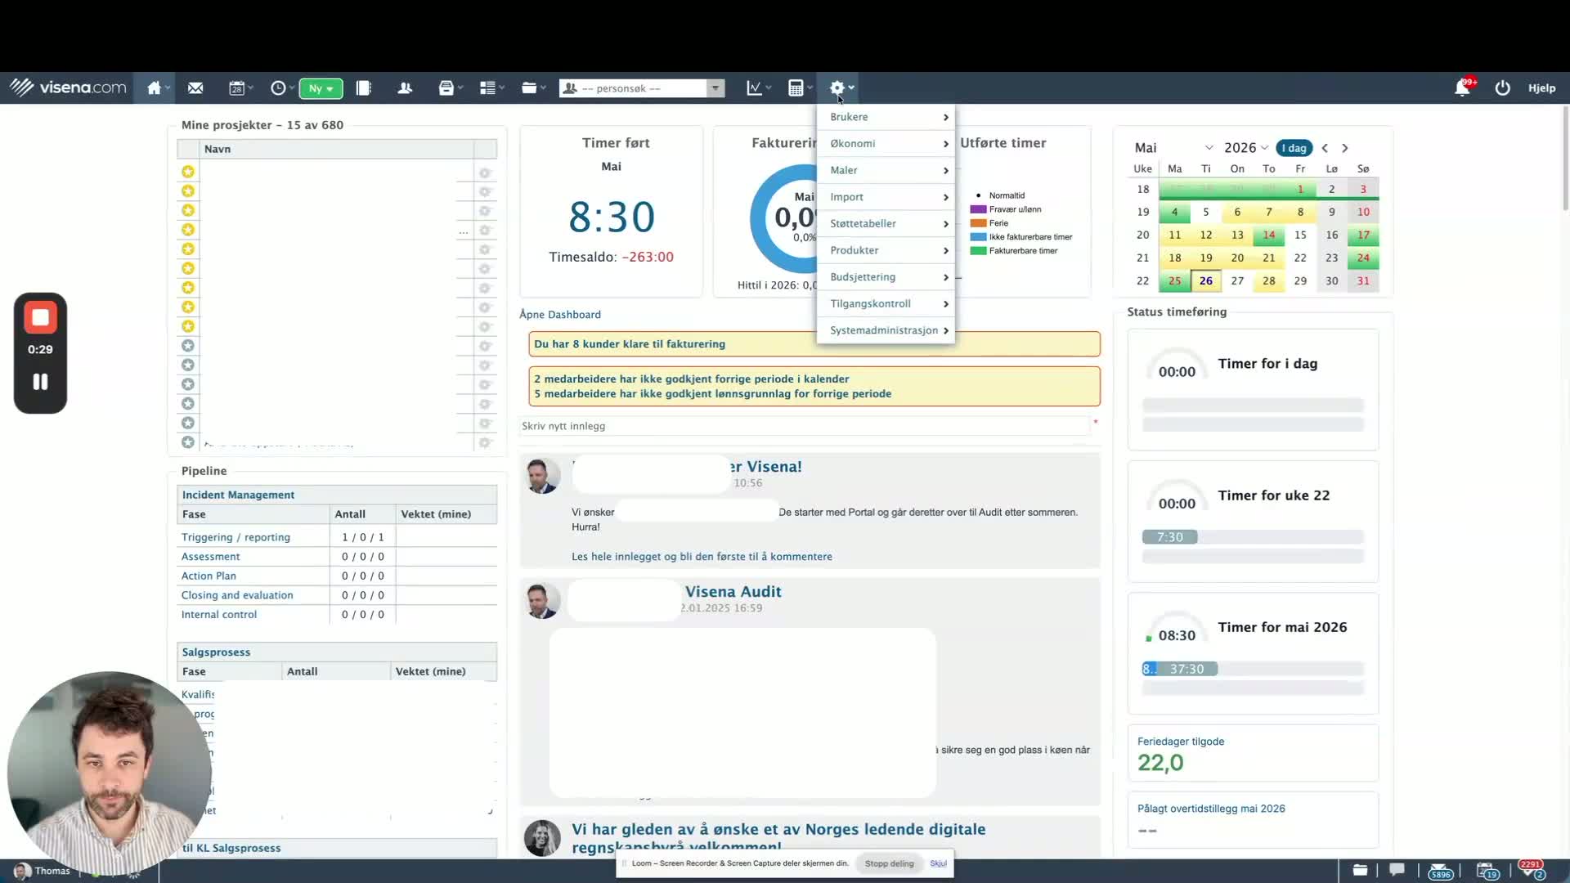Expand the Budsjettering submenu

[886, 277]
